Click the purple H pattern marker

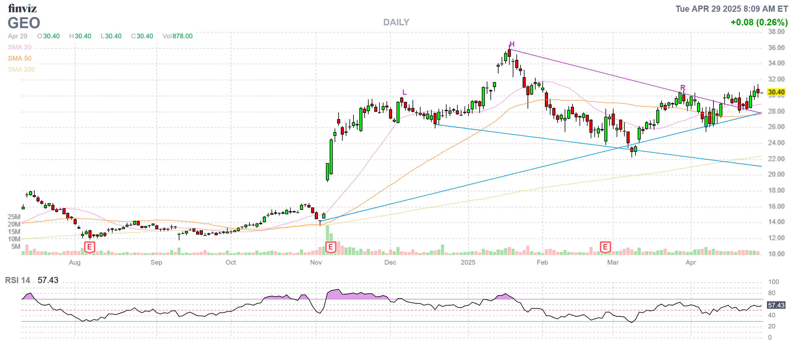pyautogui.click(x=512, y=44)
